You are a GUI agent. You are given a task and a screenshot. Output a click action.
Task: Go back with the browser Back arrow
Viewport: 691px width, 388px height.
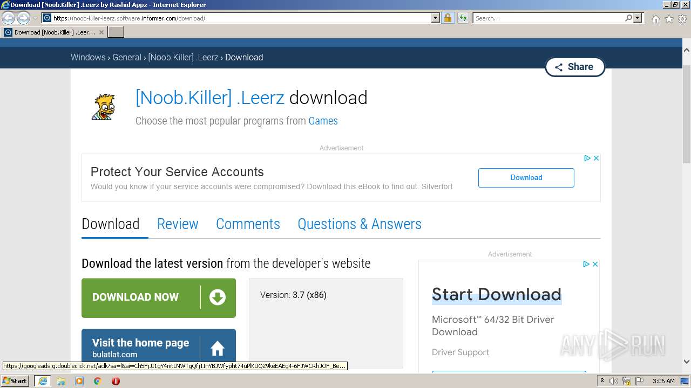[9, 18]
